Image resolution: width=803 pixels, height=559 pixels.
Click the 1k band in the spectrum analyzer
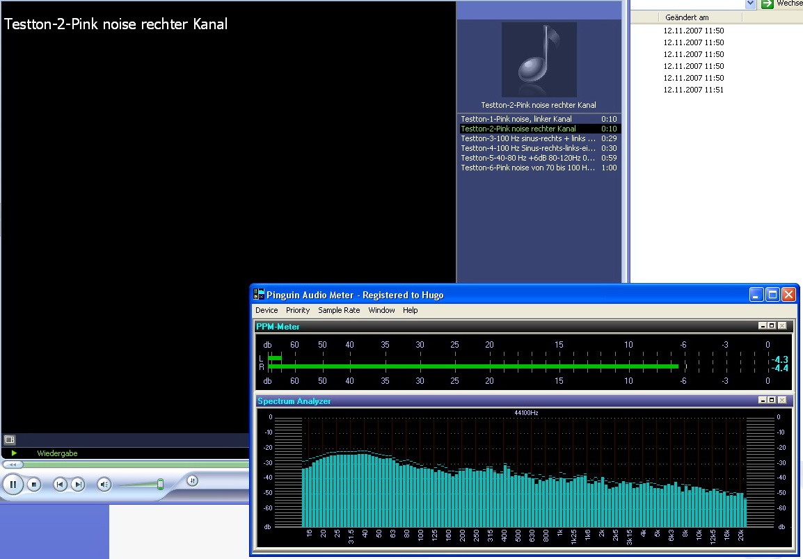pyautogui.click(x=559, y=533)
